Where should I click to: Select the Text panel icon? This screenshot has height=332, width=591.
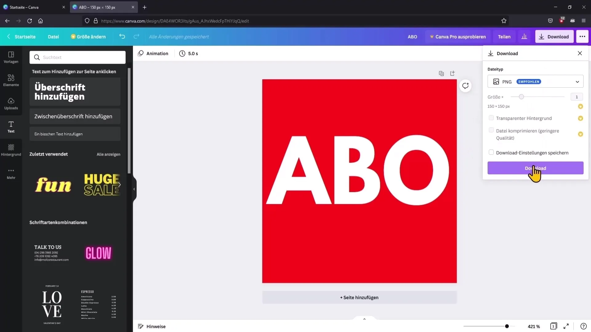tap(11, 127)
